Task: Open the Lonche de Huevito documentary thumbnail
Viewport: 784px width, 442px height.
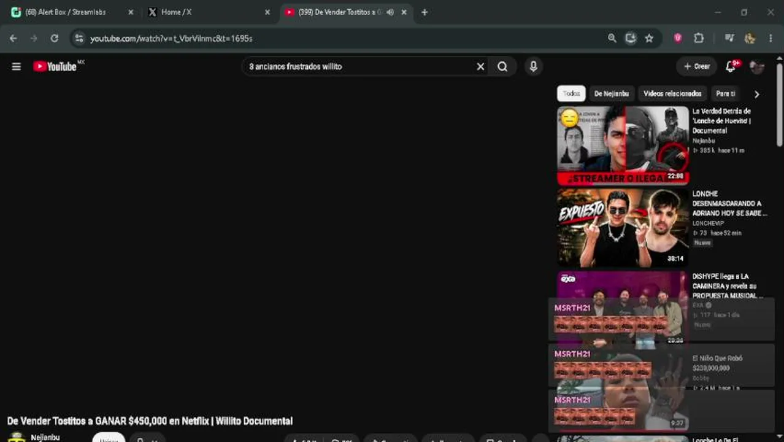Action: click(x=623, y=145)
